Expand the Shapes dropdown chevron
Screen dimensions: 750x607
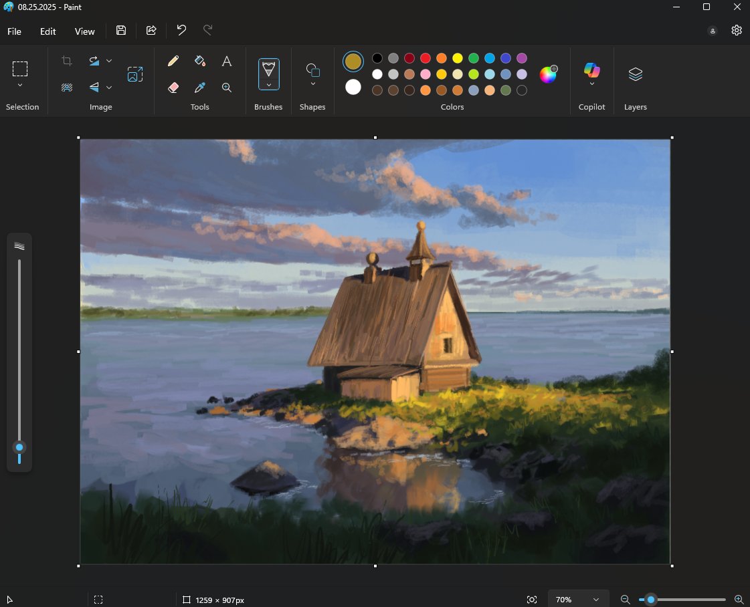click(x=313, y=84)
